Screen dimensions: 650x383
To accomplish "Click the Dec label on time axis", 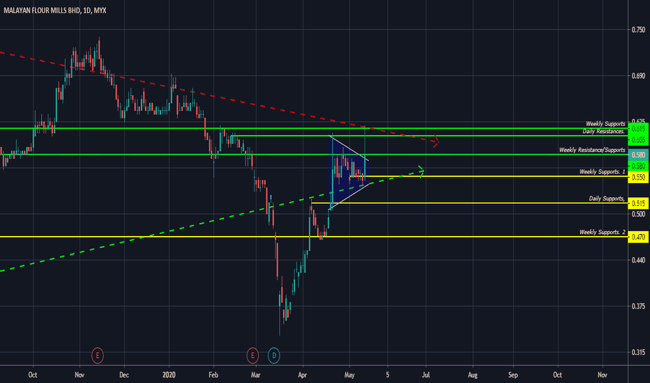I will tap(124, 375).
